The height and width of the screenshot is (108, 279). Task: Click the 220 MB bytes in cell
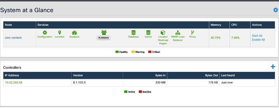click(x=145, y=83)
